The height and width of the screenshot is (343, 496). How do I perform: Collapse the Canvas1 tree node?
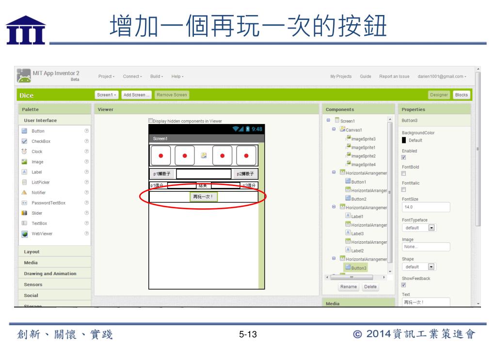(334, 129)
